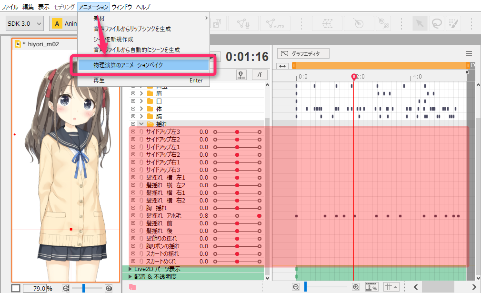
Task: Click the Animation mode 'A' button
Action: (57, 24)
